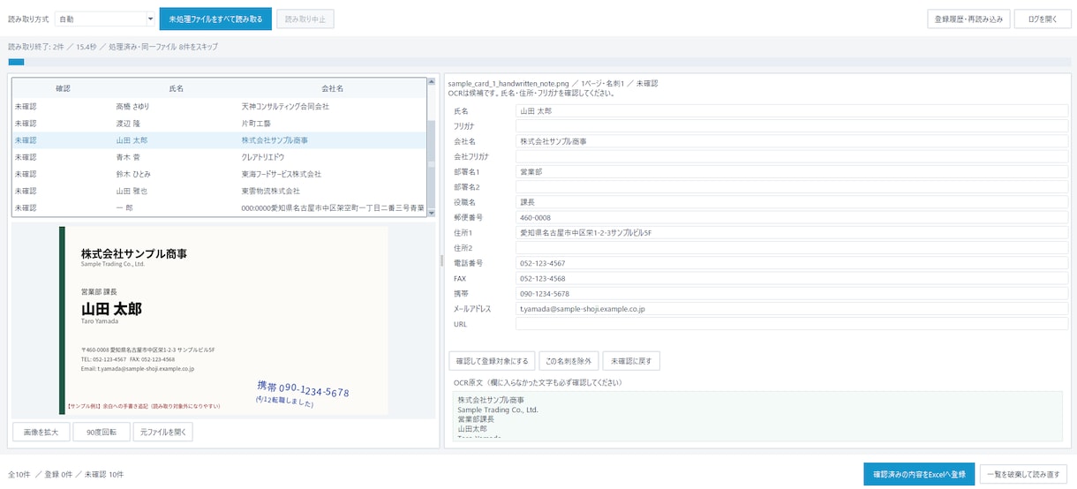Click the 郵便番号 field
The image size is (1077, 489).
click(x=792, y=217)
